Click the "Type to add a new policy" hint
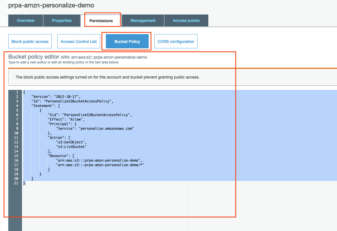 [x=64, y=62]
